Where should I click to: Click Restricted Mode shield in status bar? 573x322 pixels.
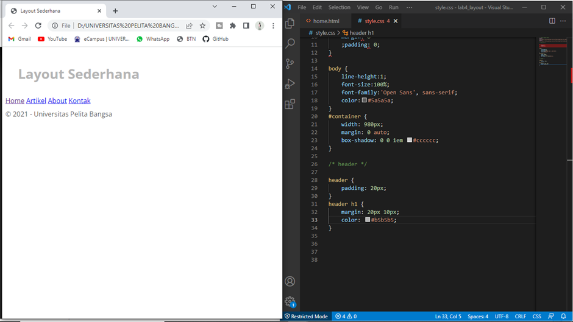306,317
